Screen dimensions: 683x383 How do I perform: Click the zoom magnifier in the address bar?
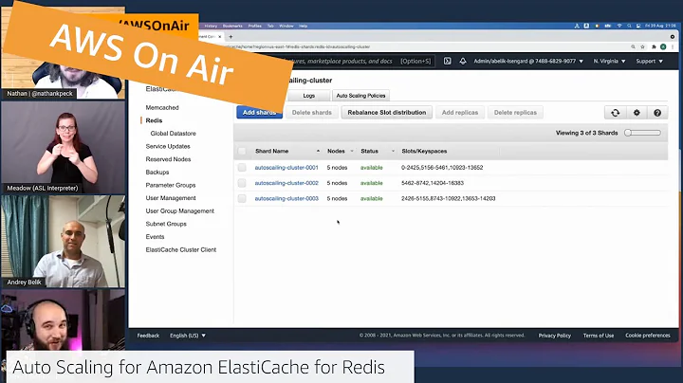point(633,46)
